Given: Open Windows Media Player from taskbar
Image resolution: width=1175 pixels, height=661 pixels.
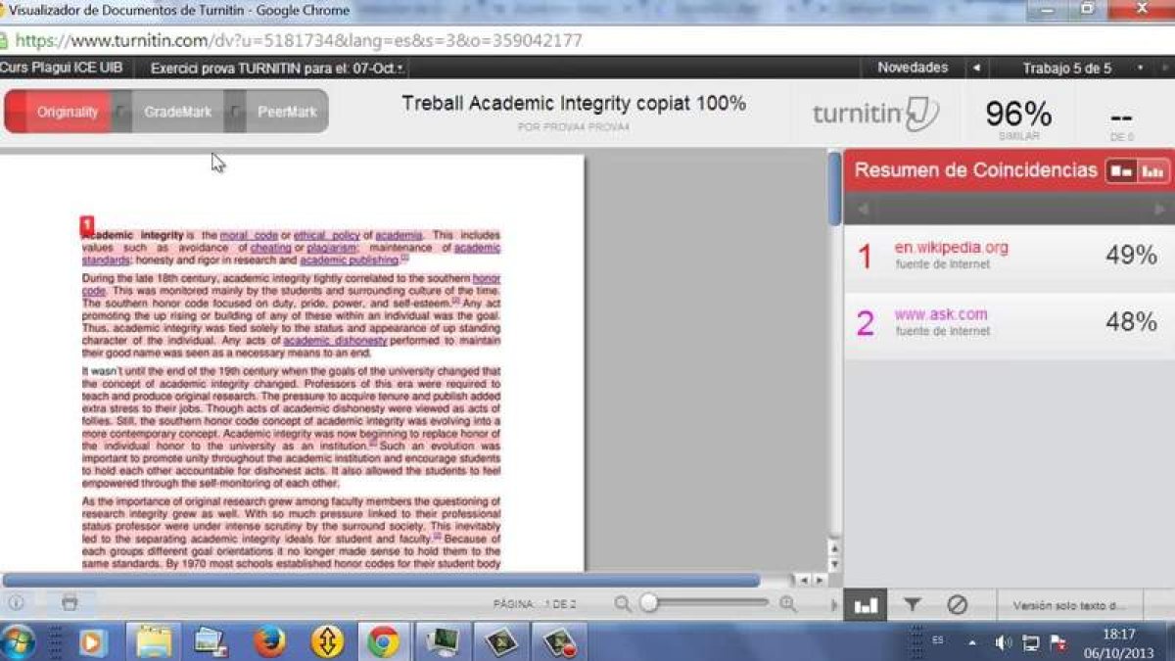Looking at the screenshot, I should coord(93,641).
